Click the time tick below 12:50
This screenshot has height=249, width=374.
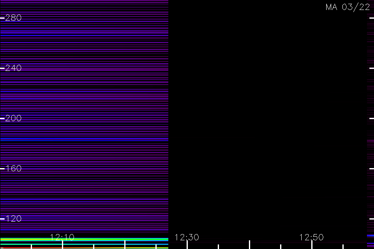click(x=312, y=245)
